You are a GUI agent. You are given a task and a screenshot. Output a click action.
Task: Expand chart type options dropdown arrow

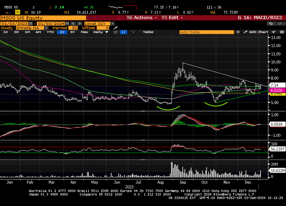[133, 32]
